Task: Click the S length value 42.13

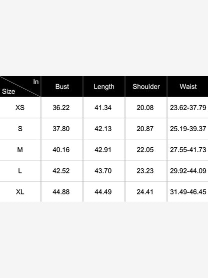Action: 103,129
